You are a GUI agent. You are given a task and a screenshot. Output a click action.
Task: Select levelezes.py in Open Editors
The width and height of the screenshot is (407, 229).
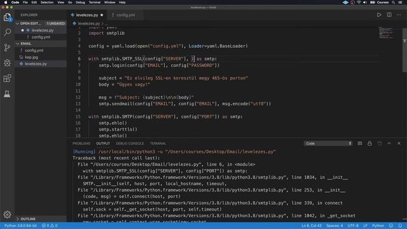coord(41,31)
